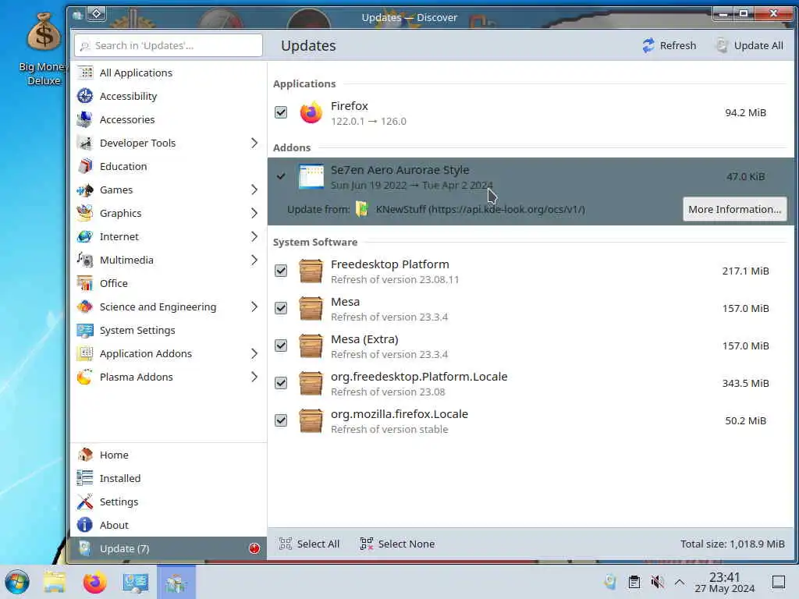Uncheck the Firefox update checkbox

(x=281, y=112)
